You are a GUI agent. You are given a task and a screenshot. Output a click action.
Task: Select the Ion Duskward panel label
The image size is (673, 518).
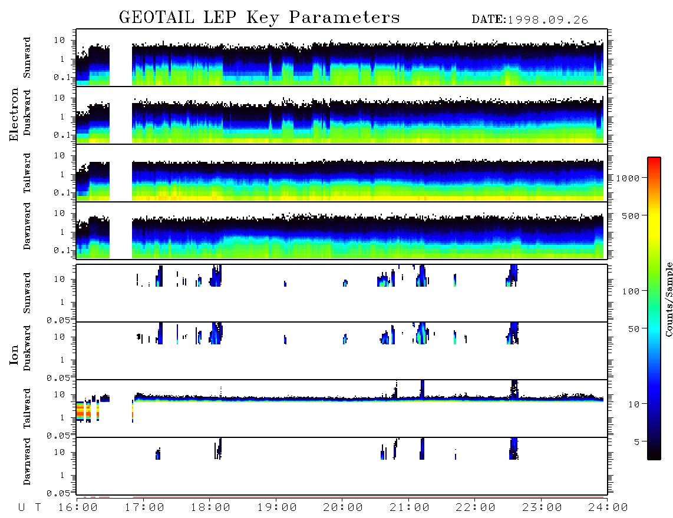[27, 348]
